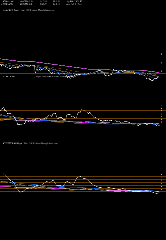166x240 pixels.
Task: Click the monthly chart axis label 8
Action: point(161,174)
